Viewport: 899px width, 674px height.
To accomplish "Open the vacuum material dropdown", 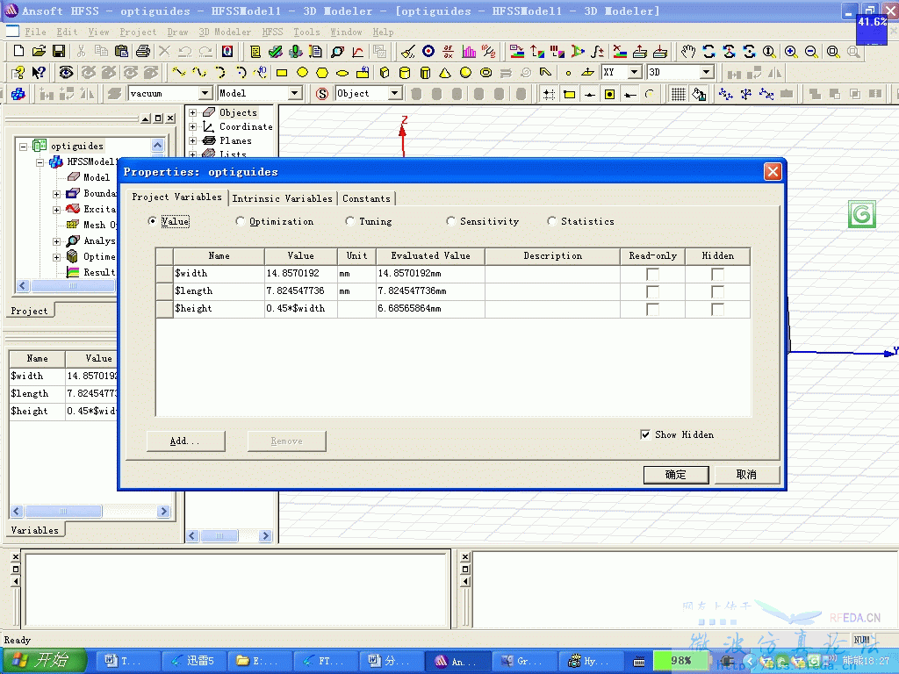I will click(x=205, y=93).
